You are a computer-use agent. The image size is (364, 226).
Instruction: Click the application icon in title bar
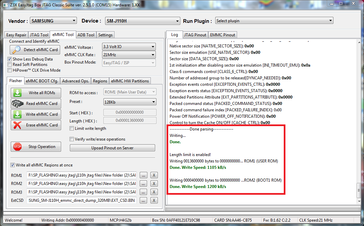tap(5, 5)
